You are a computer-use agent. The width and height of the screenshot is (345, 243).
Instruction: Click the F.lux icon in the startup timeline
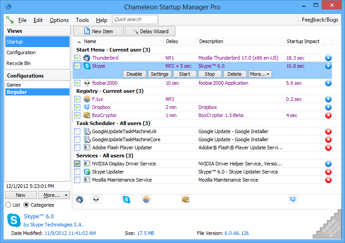(x=146, y=200)
